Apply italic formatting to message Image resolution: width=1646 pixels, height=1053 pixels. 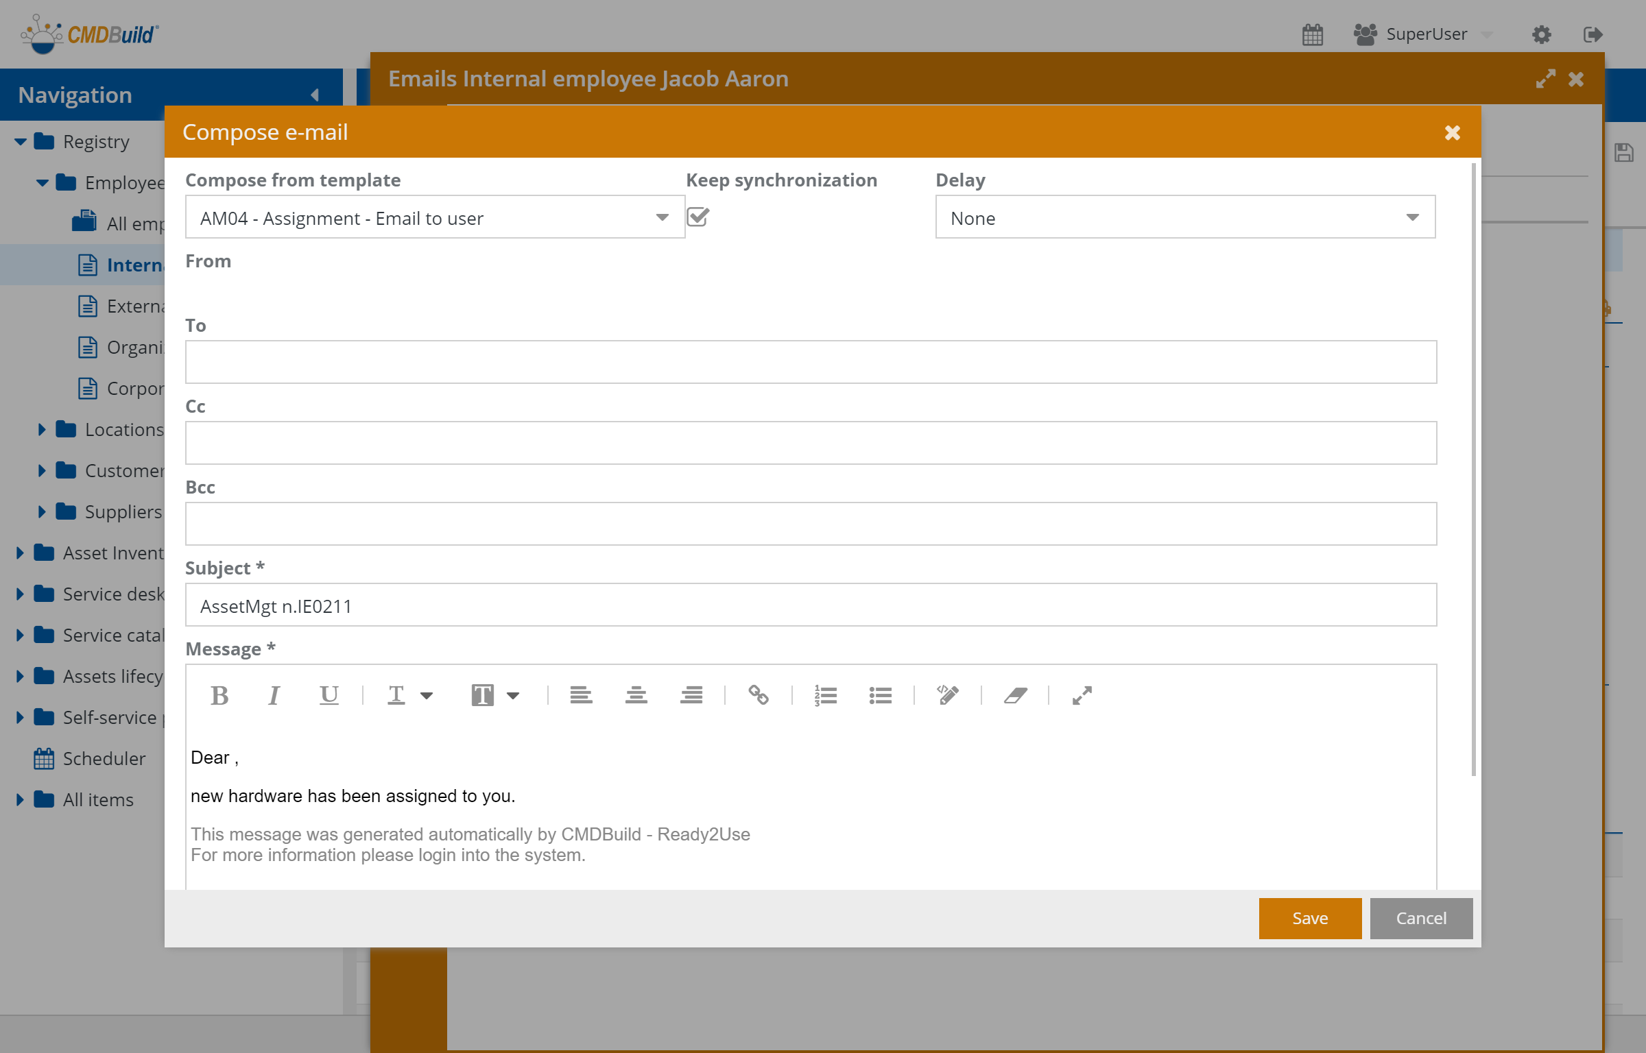[x=274, y=696]
